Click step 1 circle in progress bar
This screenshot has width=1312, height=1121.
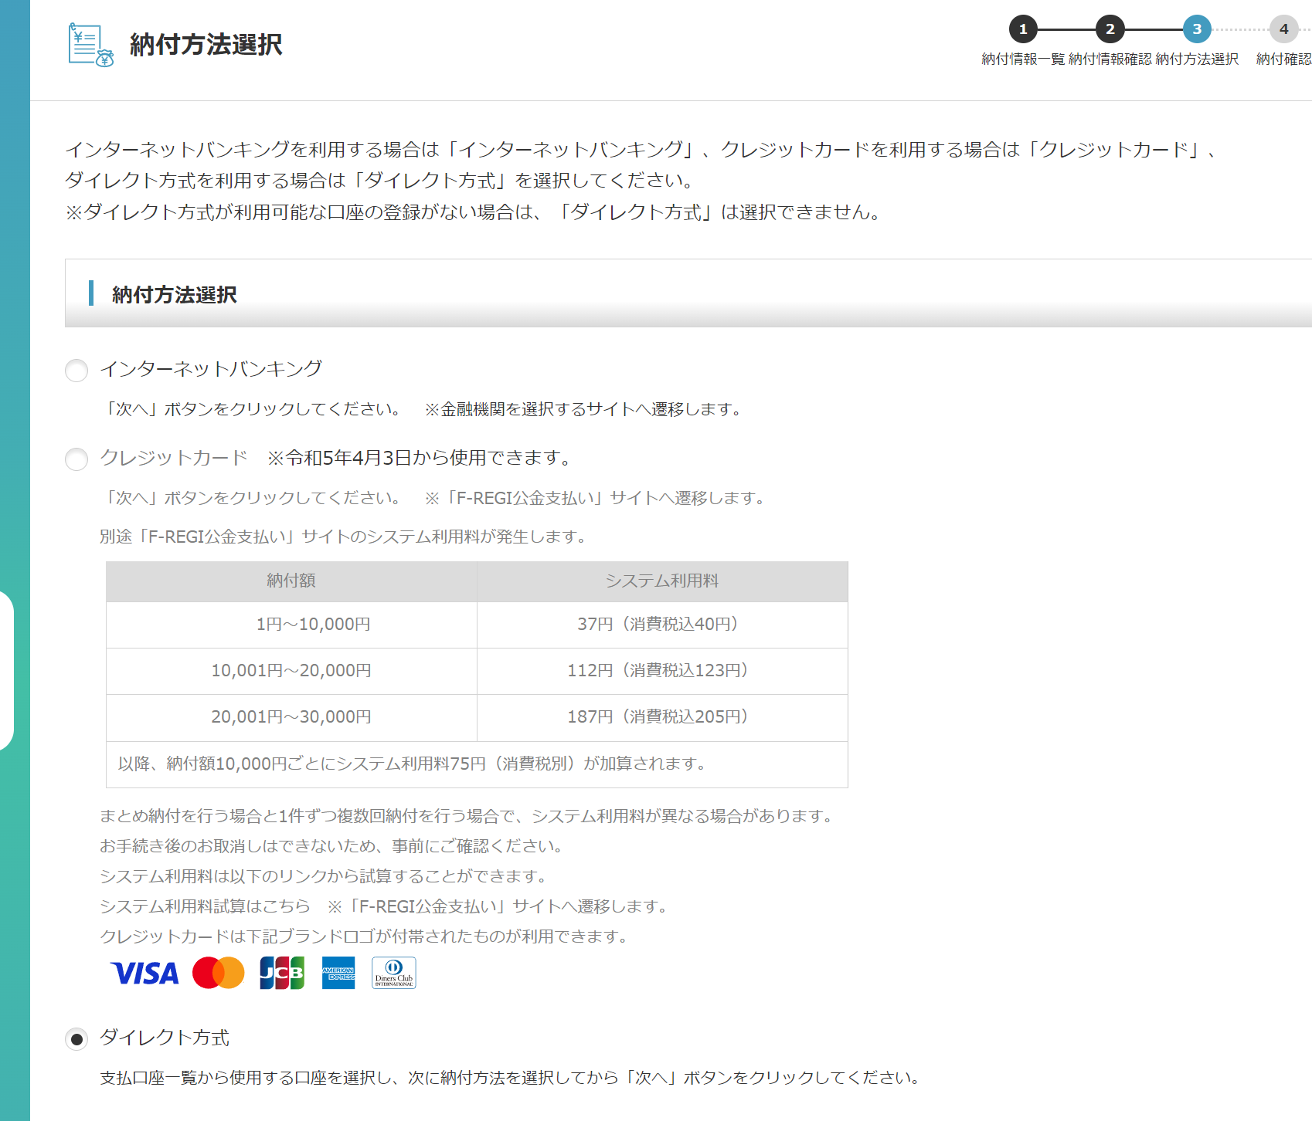(x=1023, y=29)
